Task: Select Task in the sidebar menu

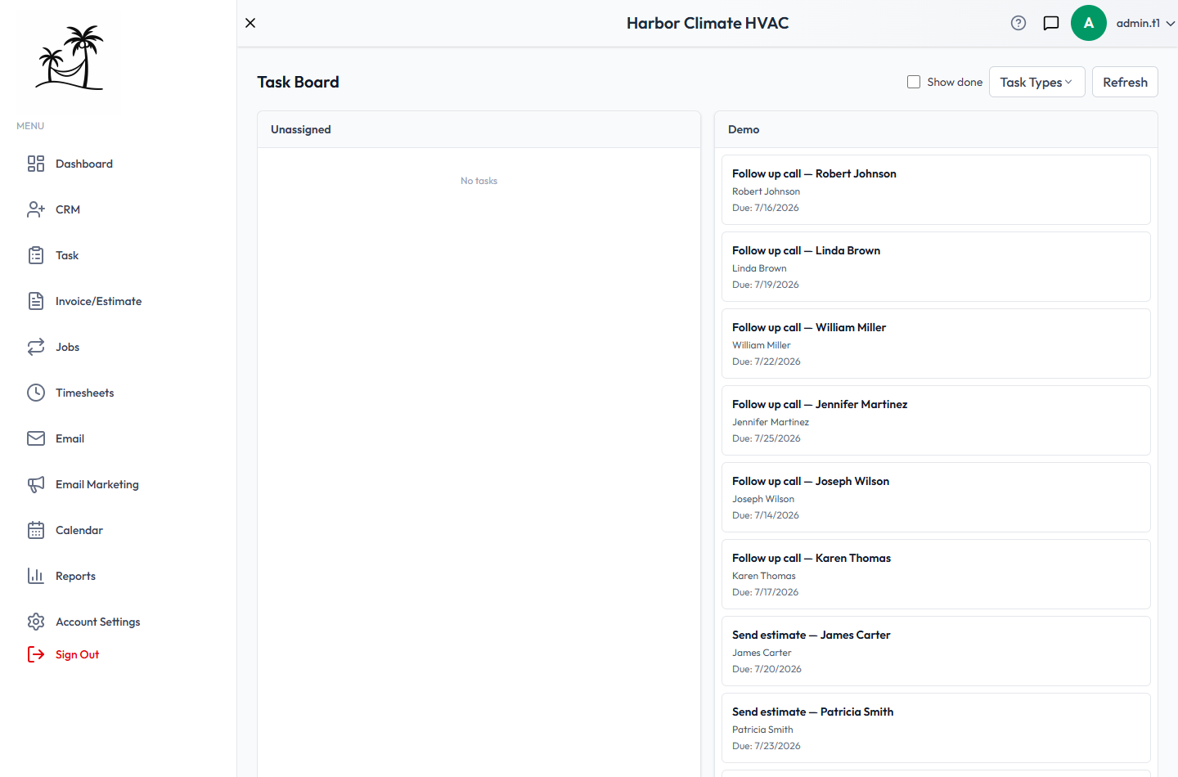Action: point(67,255)
